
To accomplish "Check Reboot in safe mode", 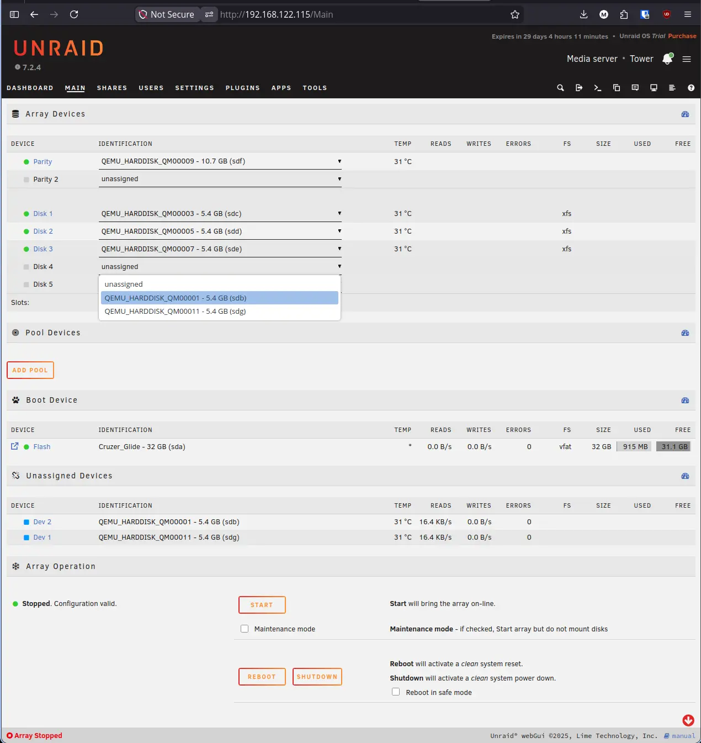I will pos(396,692).
